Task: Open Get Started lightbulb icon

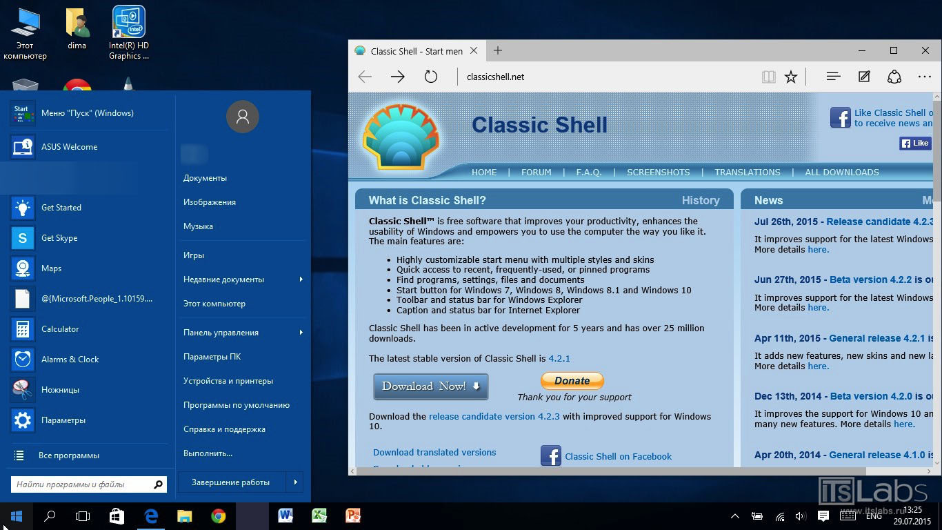Action: (22, 208)
